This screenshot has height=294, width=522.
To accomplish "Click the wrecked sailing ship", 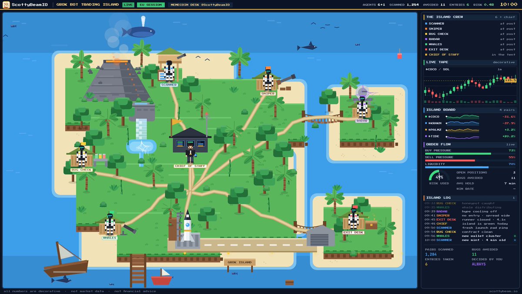I will [x=65, y=260].
